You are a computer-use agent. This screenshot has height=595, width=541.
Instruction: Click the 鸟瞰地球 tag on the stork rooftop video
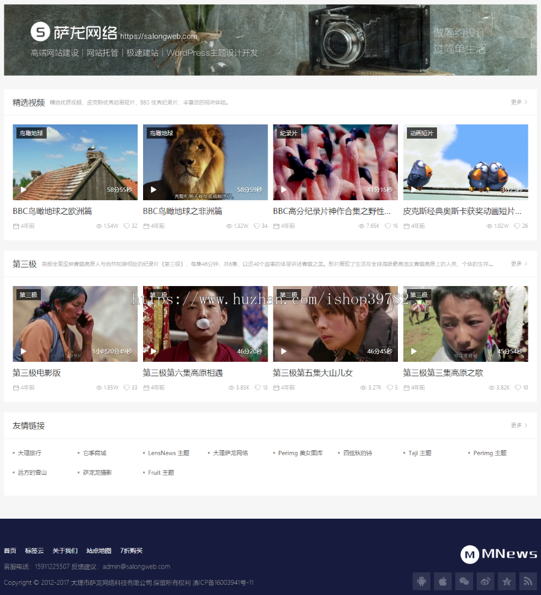pos(31,133)
